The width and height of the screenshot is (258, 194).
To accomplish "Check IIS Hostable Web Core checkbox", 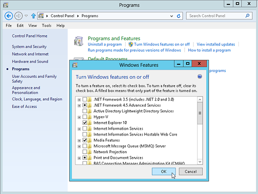I will (x=85, y=134).
